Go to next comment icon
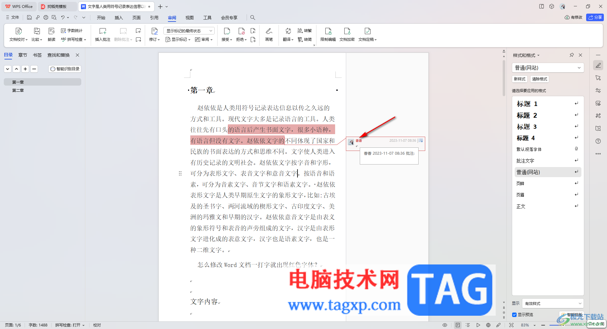The width and height of the screenshot is (607, 329). [x=138, y=40]
